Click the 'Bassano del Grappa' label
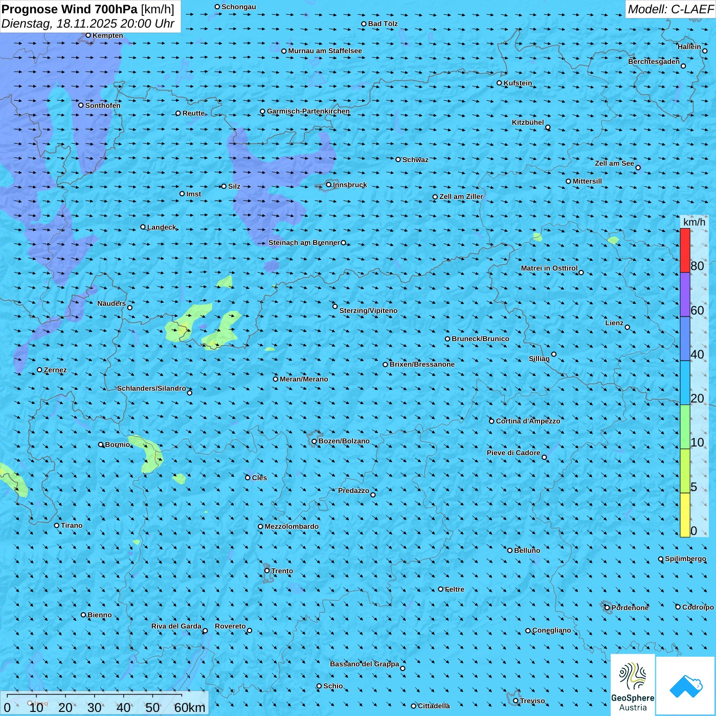Viewport: 716px width, 716px height. pyautogui.click(x=365, y=664)
